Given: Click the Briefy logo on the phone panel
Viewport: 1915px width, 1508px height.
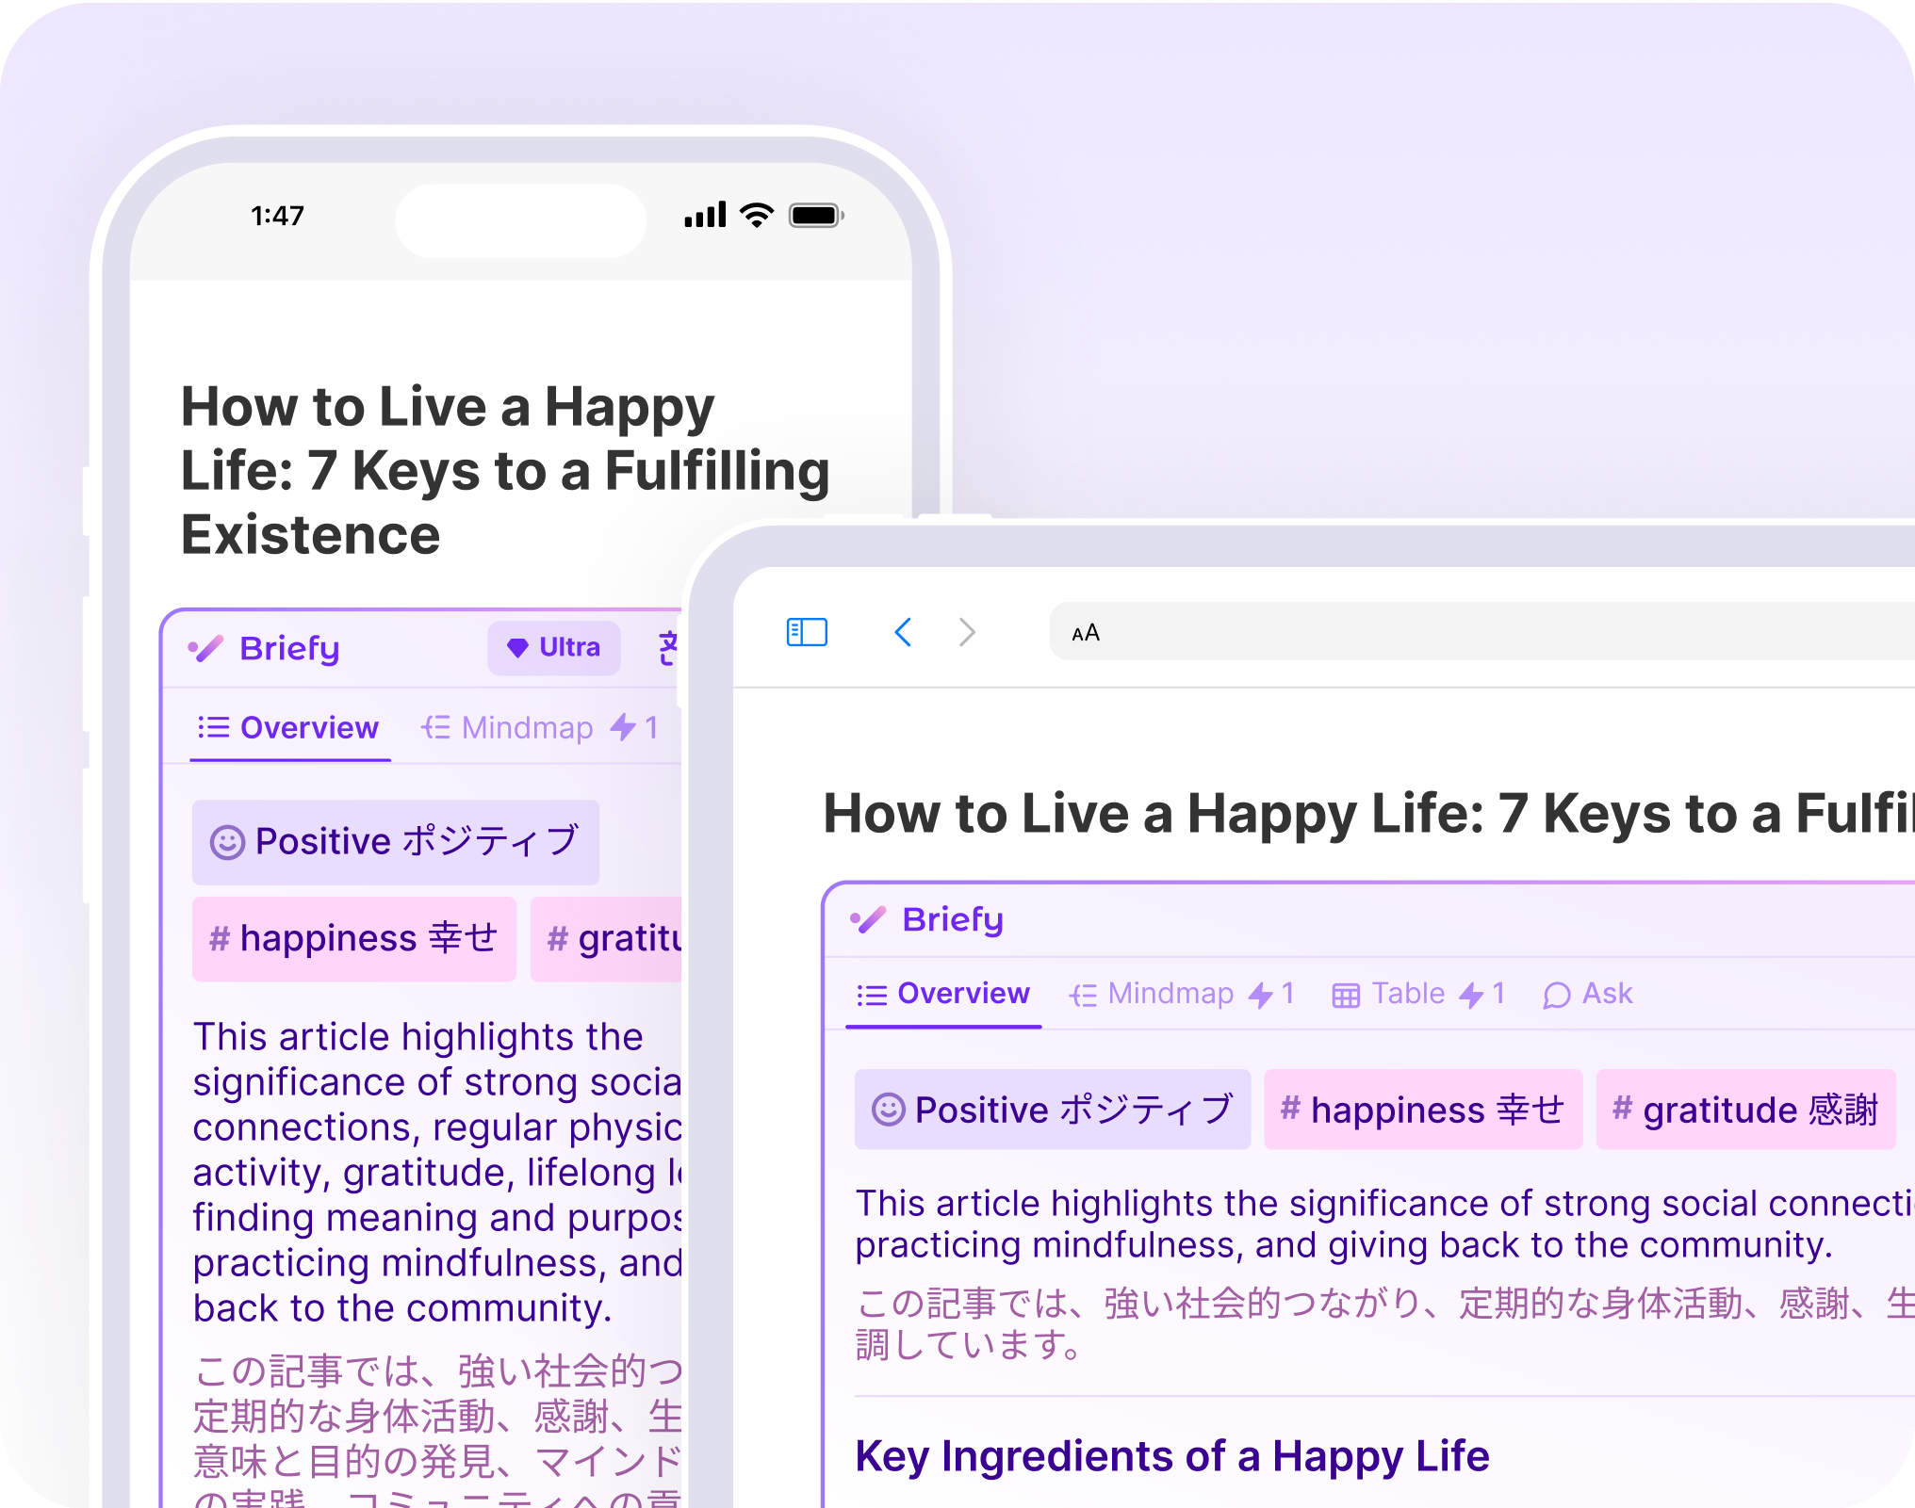Looking at the screenshot, I should pos(265,648).
